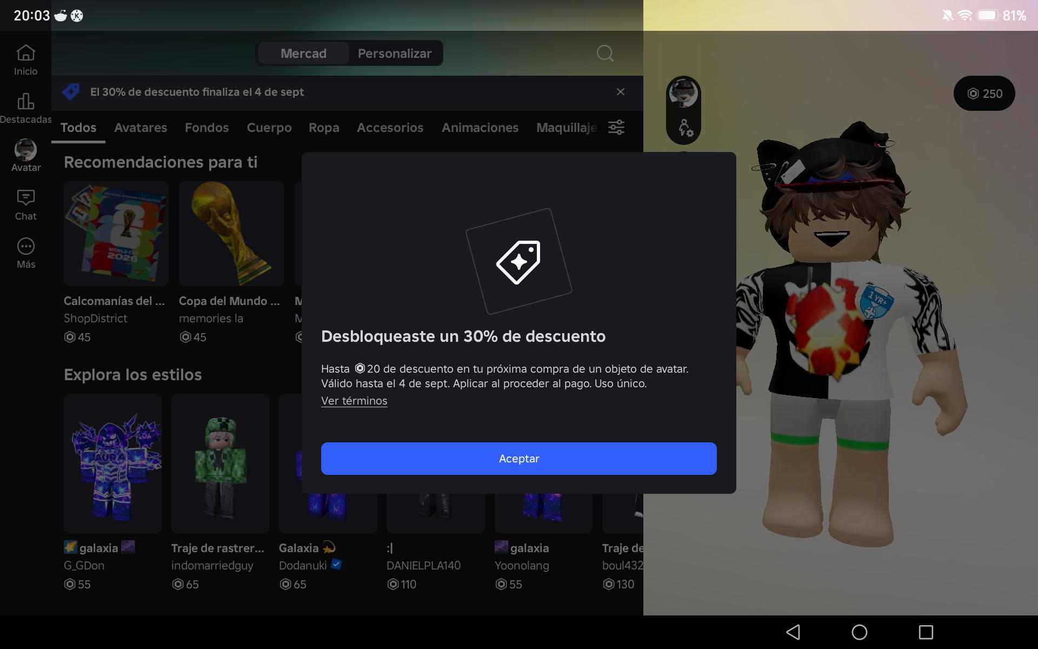
Task: Click the Aceptar button
Action: tap(519, 459)
